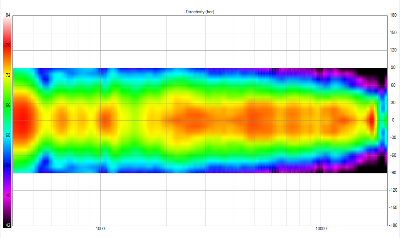Select the 72 label on color scale
This screenshot has height=238, width=400.
pos(8,75)
